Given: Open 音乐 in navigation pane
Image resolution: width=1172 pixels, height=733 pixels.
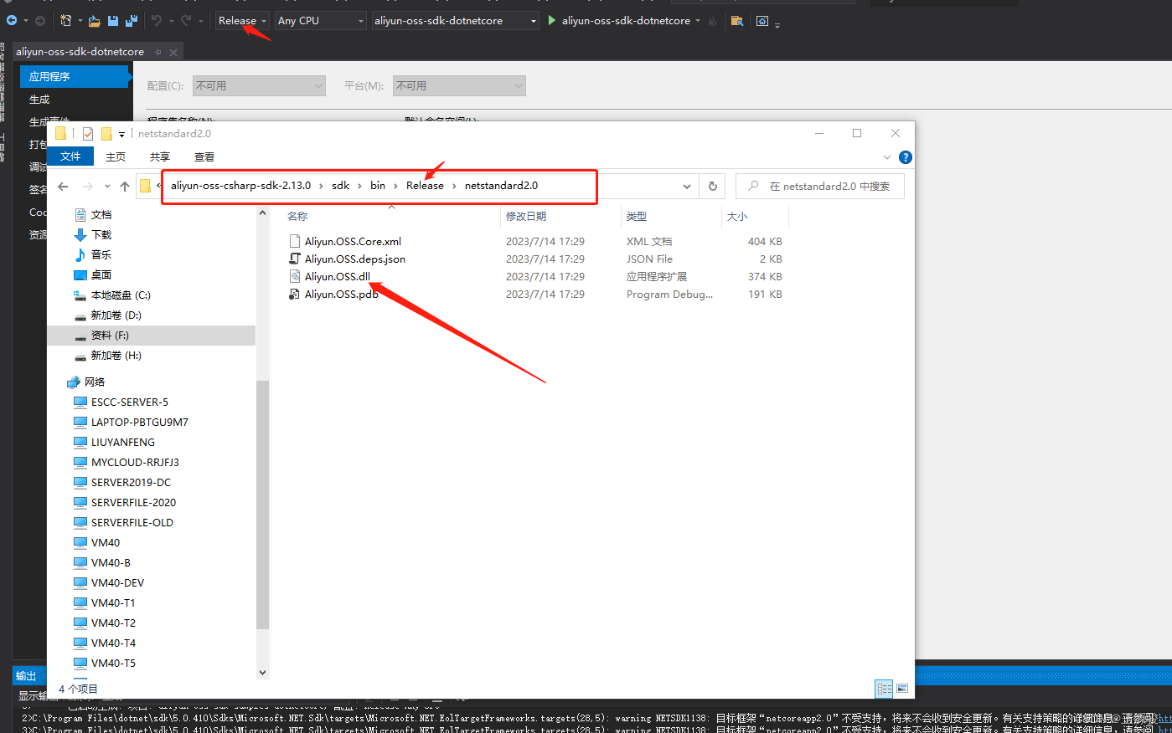Looking at the screenshot, I should click(x=101, y=254).
